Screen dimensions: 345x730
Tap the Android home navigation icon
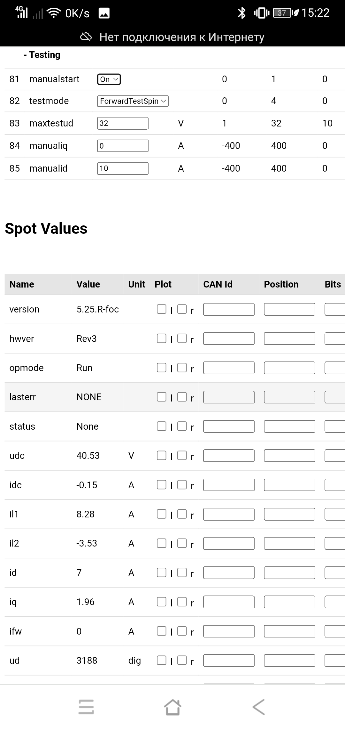click(172, 707)
